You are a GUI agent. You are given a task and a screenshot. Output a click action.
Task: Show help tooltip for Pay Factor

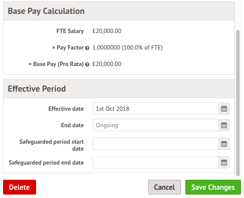coord(87,48)
